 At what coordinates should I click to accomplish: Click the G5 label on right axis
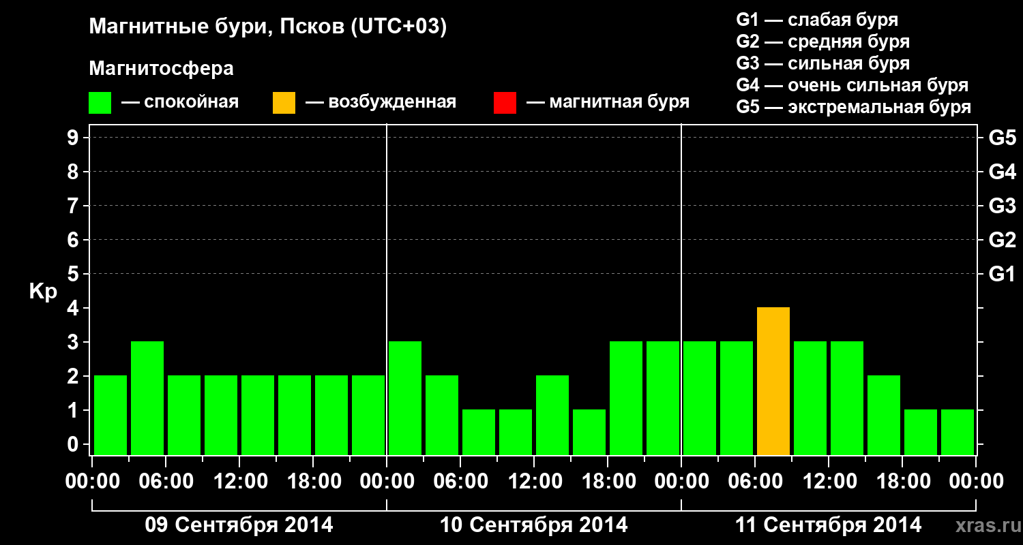(x=1003, y=138)
